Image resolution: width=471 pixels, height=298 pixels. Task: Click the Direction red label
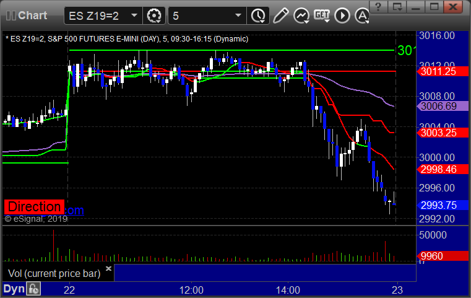click(x=34, y=207)
